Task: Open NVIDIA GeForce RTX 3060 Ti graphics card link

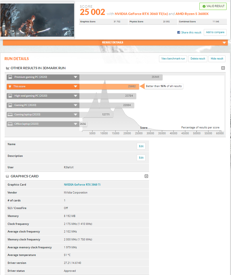Action: tap(82, 184)
